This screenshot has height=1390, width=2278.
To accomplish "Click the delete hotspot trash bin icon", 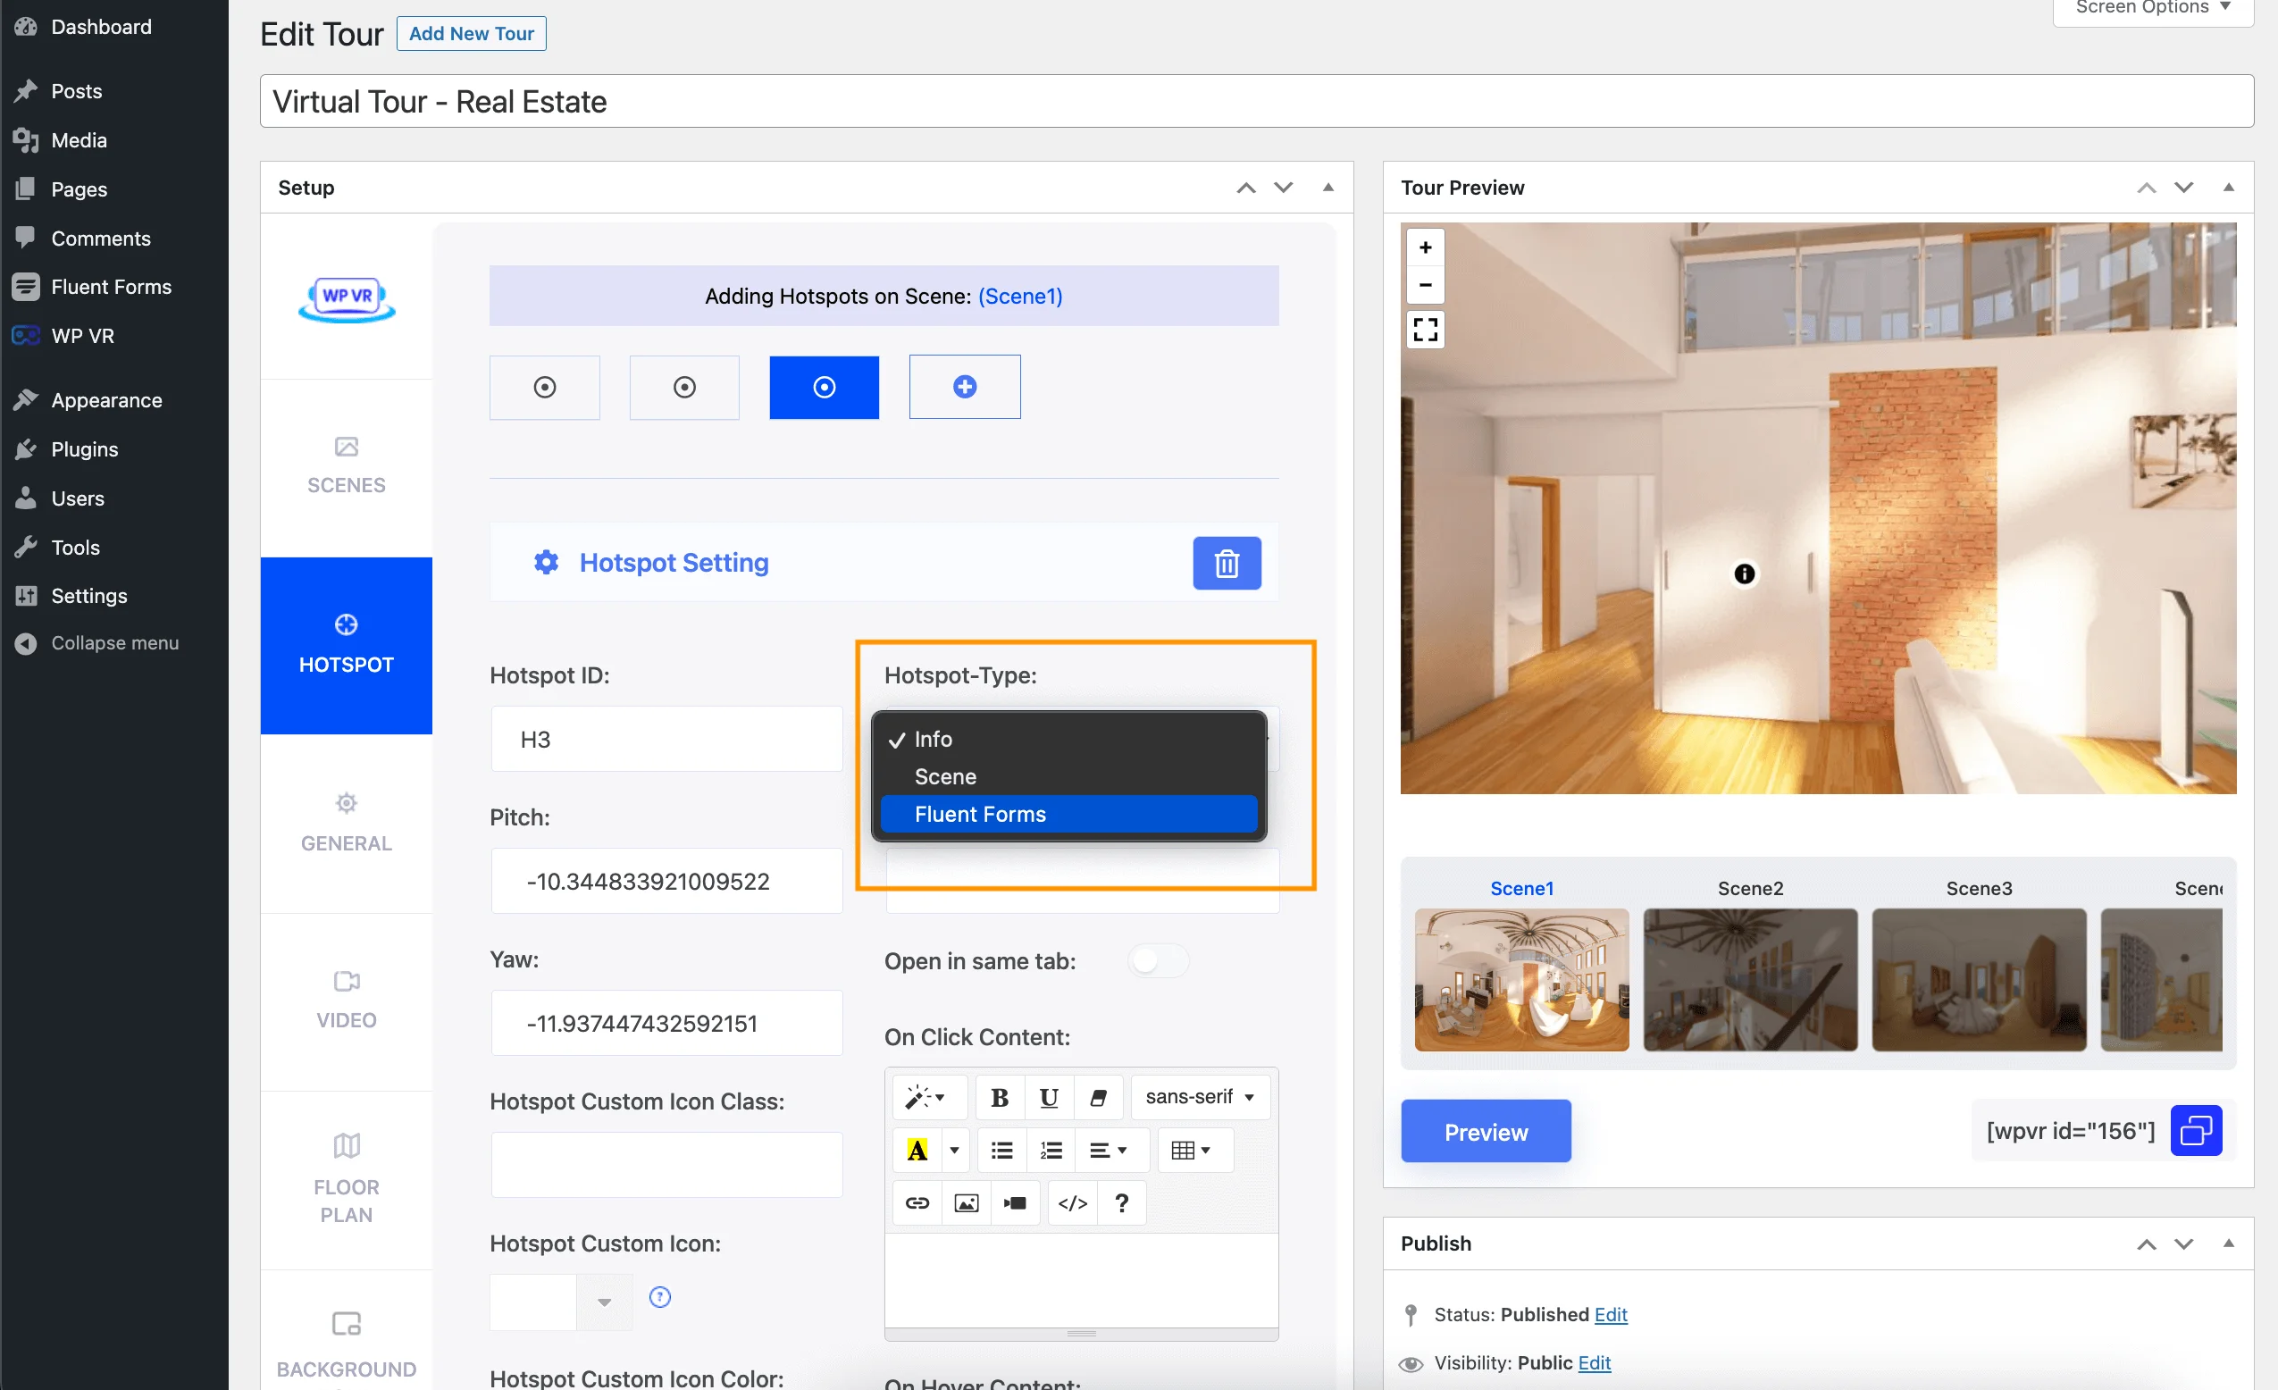I will click(x=1228, y=563).
